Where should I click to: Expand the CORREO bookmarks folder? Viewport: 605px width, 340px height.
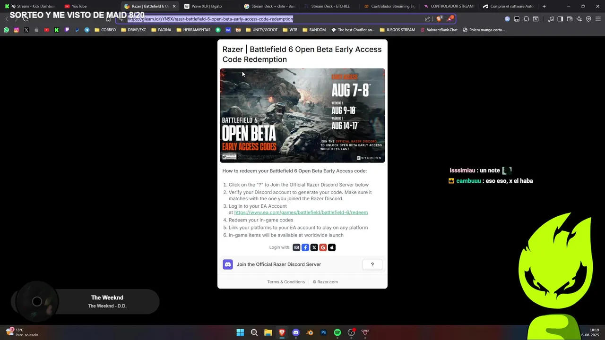[105, 30]
